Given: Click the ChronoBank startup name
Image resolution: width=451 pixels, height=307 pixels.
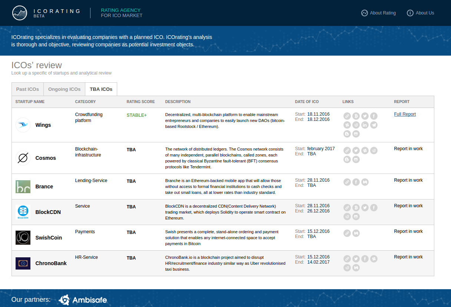Looking at the screenshot, I should point(51,263).
